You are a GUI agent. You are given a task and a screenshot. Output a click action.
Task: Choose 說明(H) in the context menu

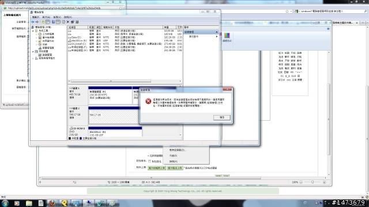pos(173,162)
